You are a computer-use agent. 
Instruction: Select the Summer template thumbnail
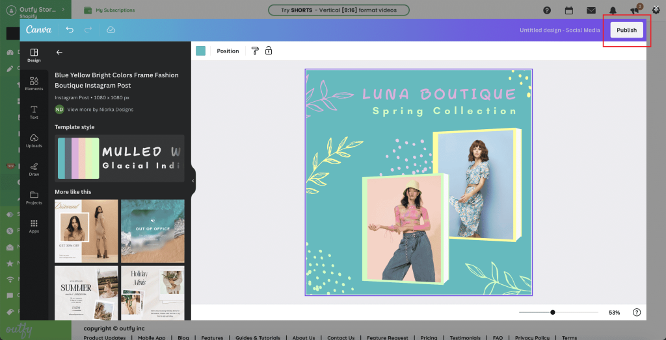click(86, 293)
